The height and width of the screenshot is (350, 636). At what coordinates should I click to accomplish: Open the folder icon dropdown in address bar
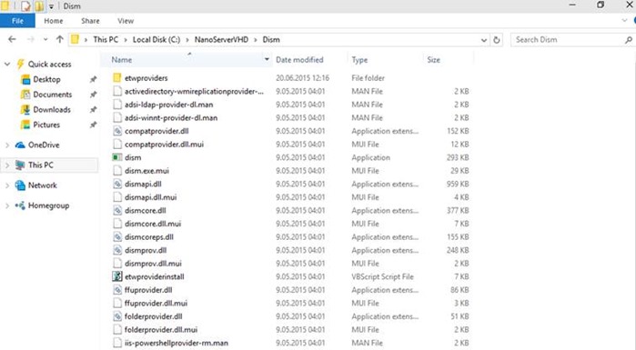point(75,40)
